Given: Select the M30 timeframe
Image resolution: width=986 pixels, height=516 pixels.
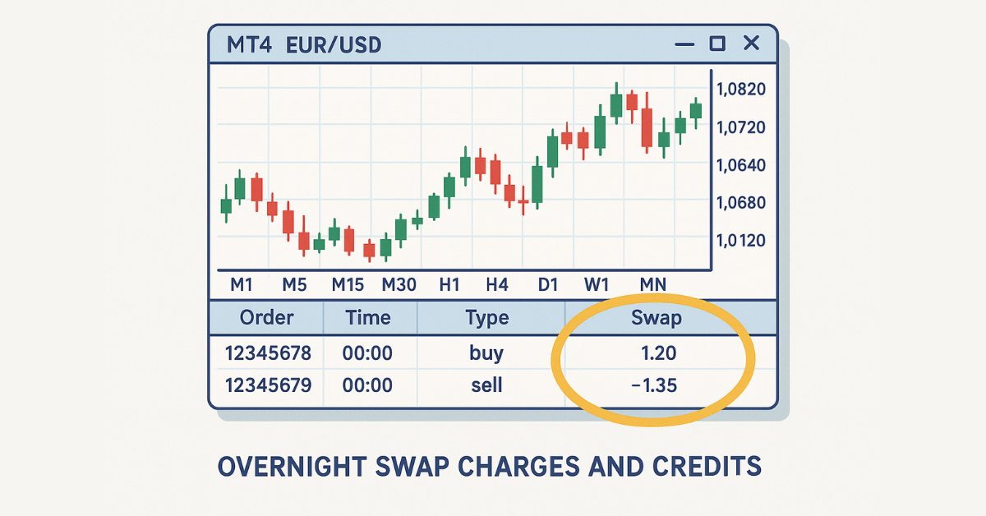Looking at the screenshot, I should click(x=399, y=285).
